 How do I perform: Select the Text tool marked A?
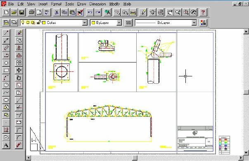coord(6,145)
